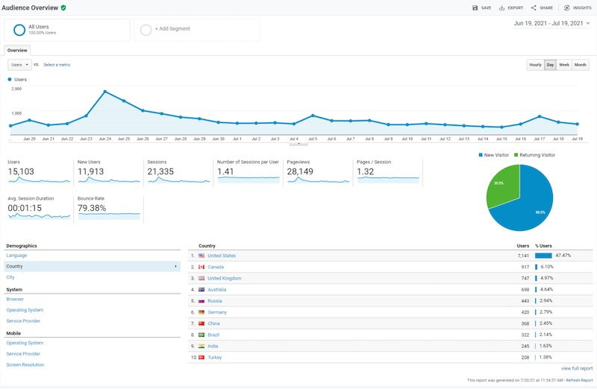This screenshot has height=389, width=597.
Task: Click the empty Add Segment circle
Action: coord(146,30)
